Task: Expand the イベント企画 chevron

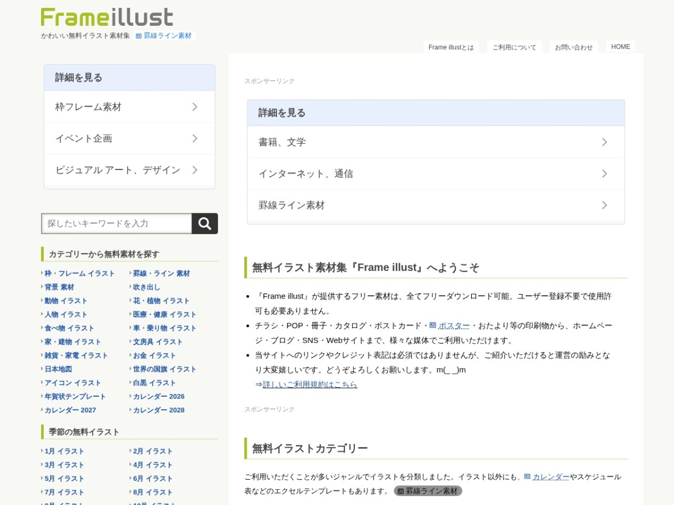Action: (x=195, y=138)
